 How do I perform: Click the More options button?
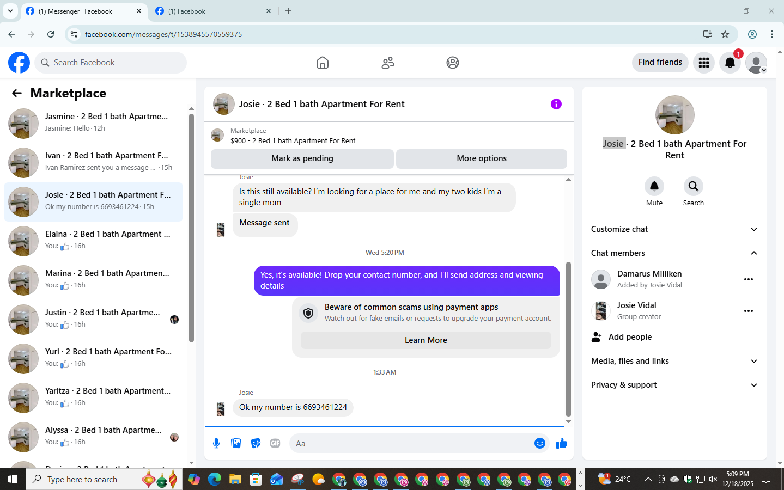[482, 158]
